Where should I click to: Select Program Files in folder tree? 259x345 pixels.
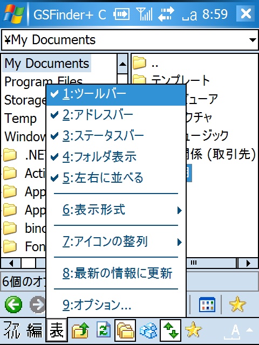43,81
